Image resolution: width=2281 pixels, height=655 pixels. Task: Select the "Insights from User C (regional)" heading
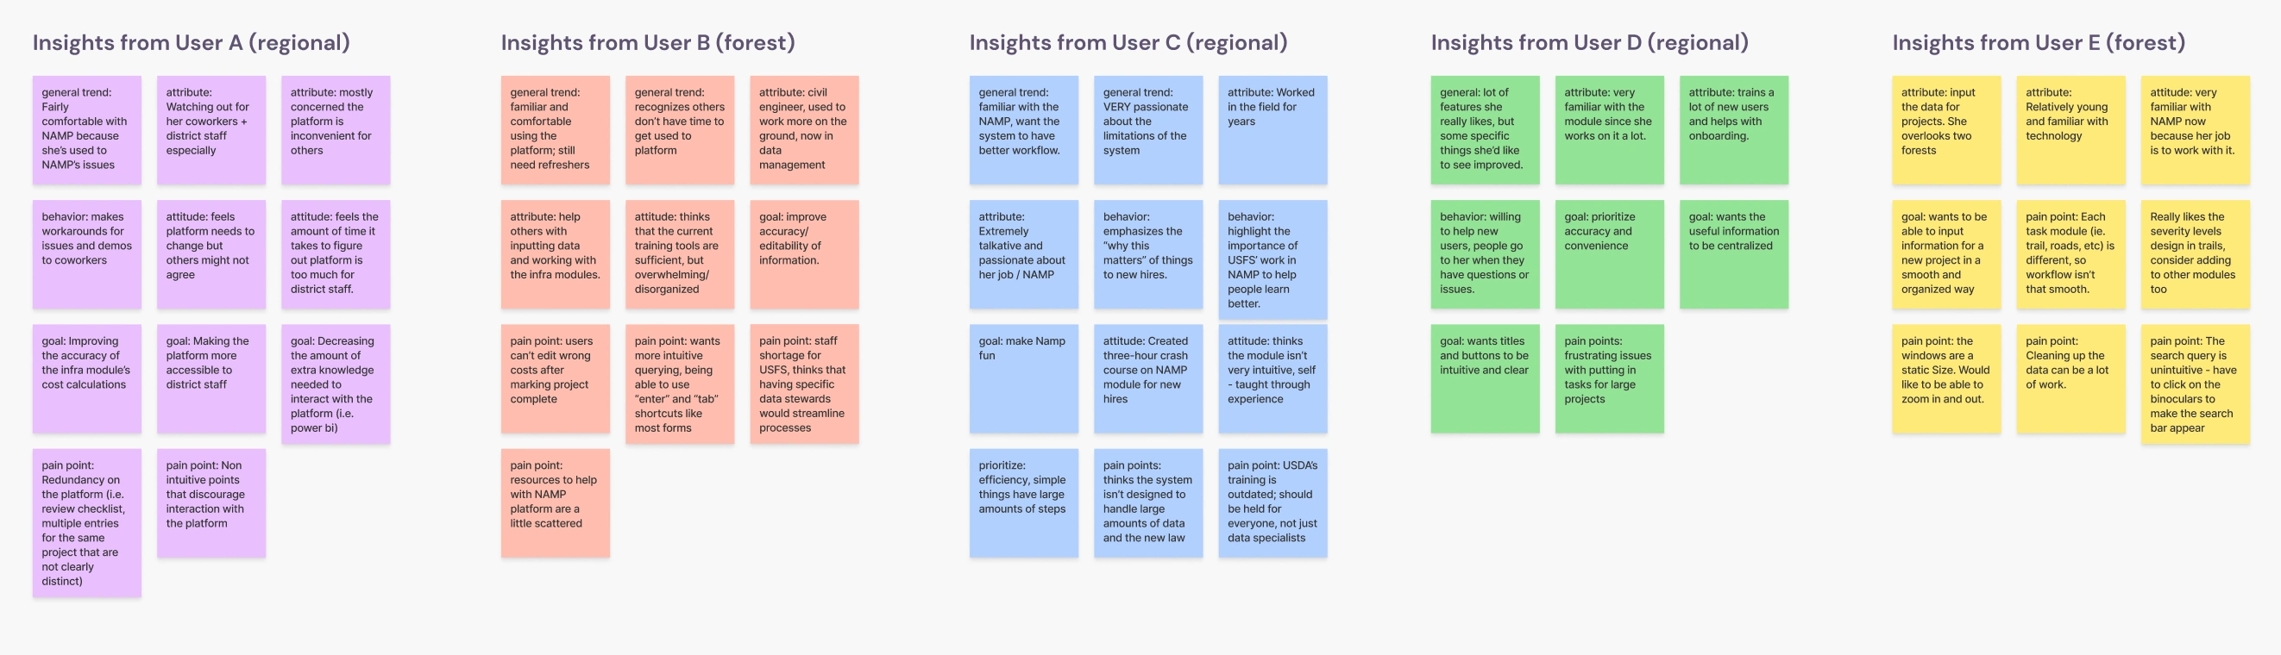tap(1128, 42)
